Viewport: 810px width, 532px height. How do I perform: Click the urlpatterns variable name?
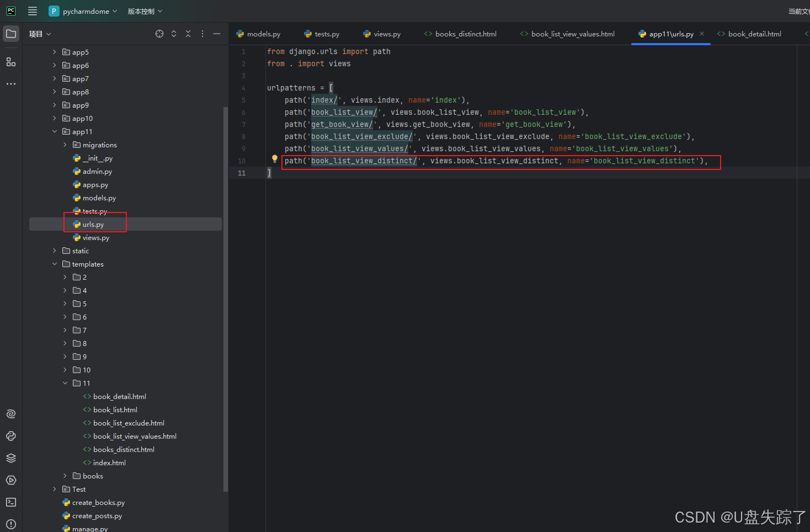291,88
